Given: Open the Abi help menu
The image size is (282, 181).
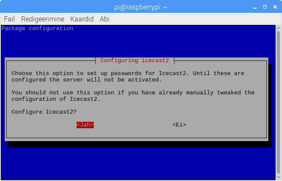Looking at the screenshot, I should tap(104, 19).
